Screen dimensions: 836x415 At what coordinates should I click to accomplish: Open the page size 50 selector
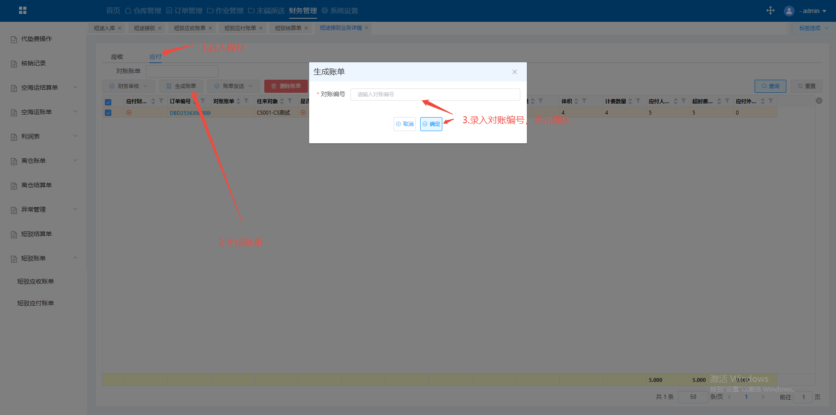[693, 397]
